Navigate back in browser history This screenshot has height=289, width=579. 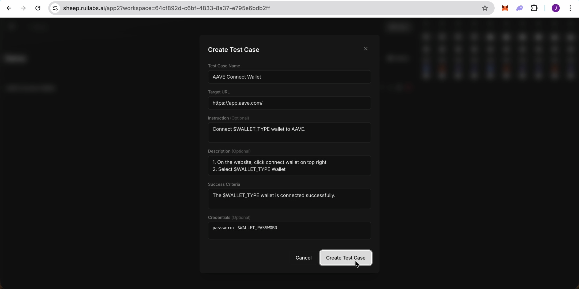9,8
